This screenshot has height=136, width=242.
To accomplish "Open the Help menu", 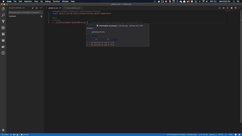I will click(73, 2).
